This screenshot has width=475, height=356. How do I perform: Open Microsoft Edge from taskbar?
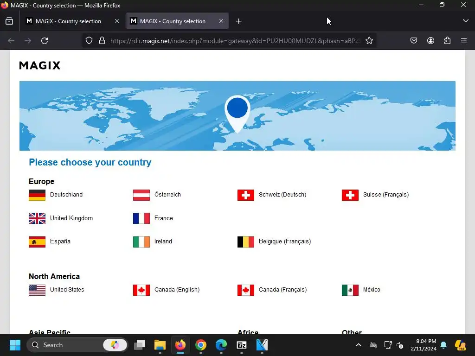coord(221,345)
